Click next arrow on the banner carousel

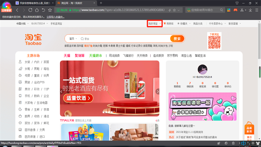[158, 91]
